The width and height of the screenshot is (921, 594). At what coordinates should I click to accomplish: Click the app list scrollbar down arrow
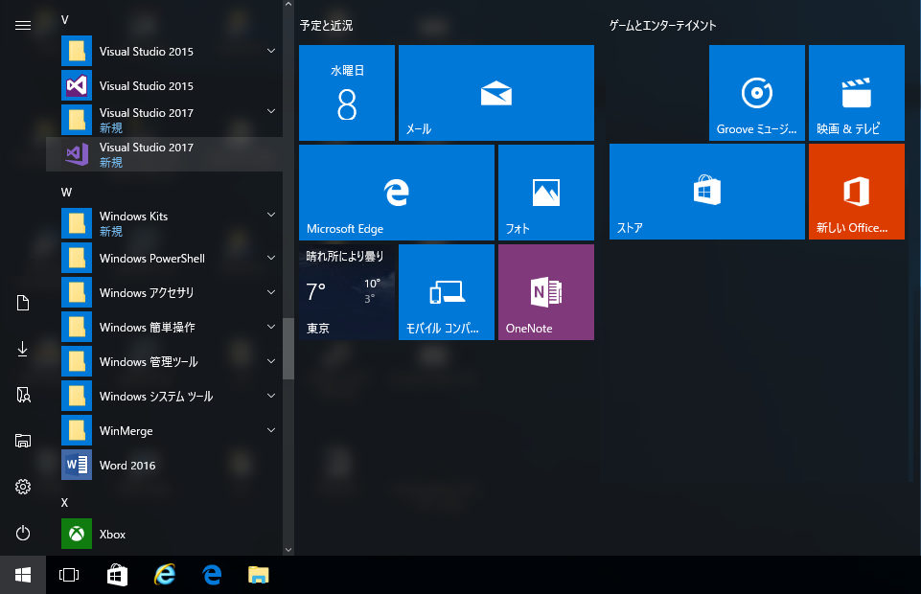tap(288, 550)
